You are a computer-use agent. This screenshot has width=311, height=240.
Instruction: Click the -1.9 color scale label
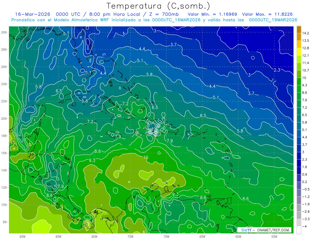[306, 204]
